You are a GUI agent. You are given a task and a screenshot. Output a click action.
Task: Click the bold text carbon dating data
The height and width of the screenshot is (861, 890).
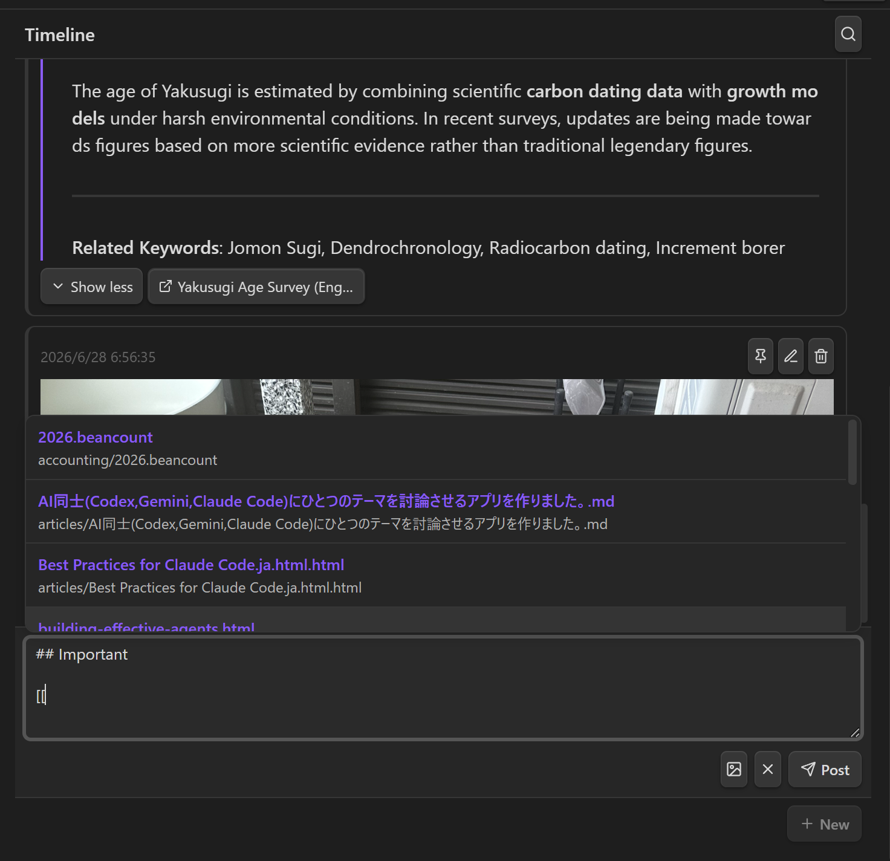(604, 91)
